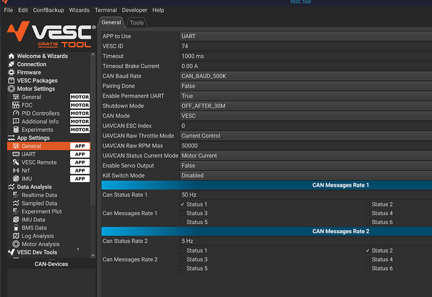Click the VESC Dev Tools icon
Image resolution: width=432 pixels, height=297 pixels.
coord(11,252)
